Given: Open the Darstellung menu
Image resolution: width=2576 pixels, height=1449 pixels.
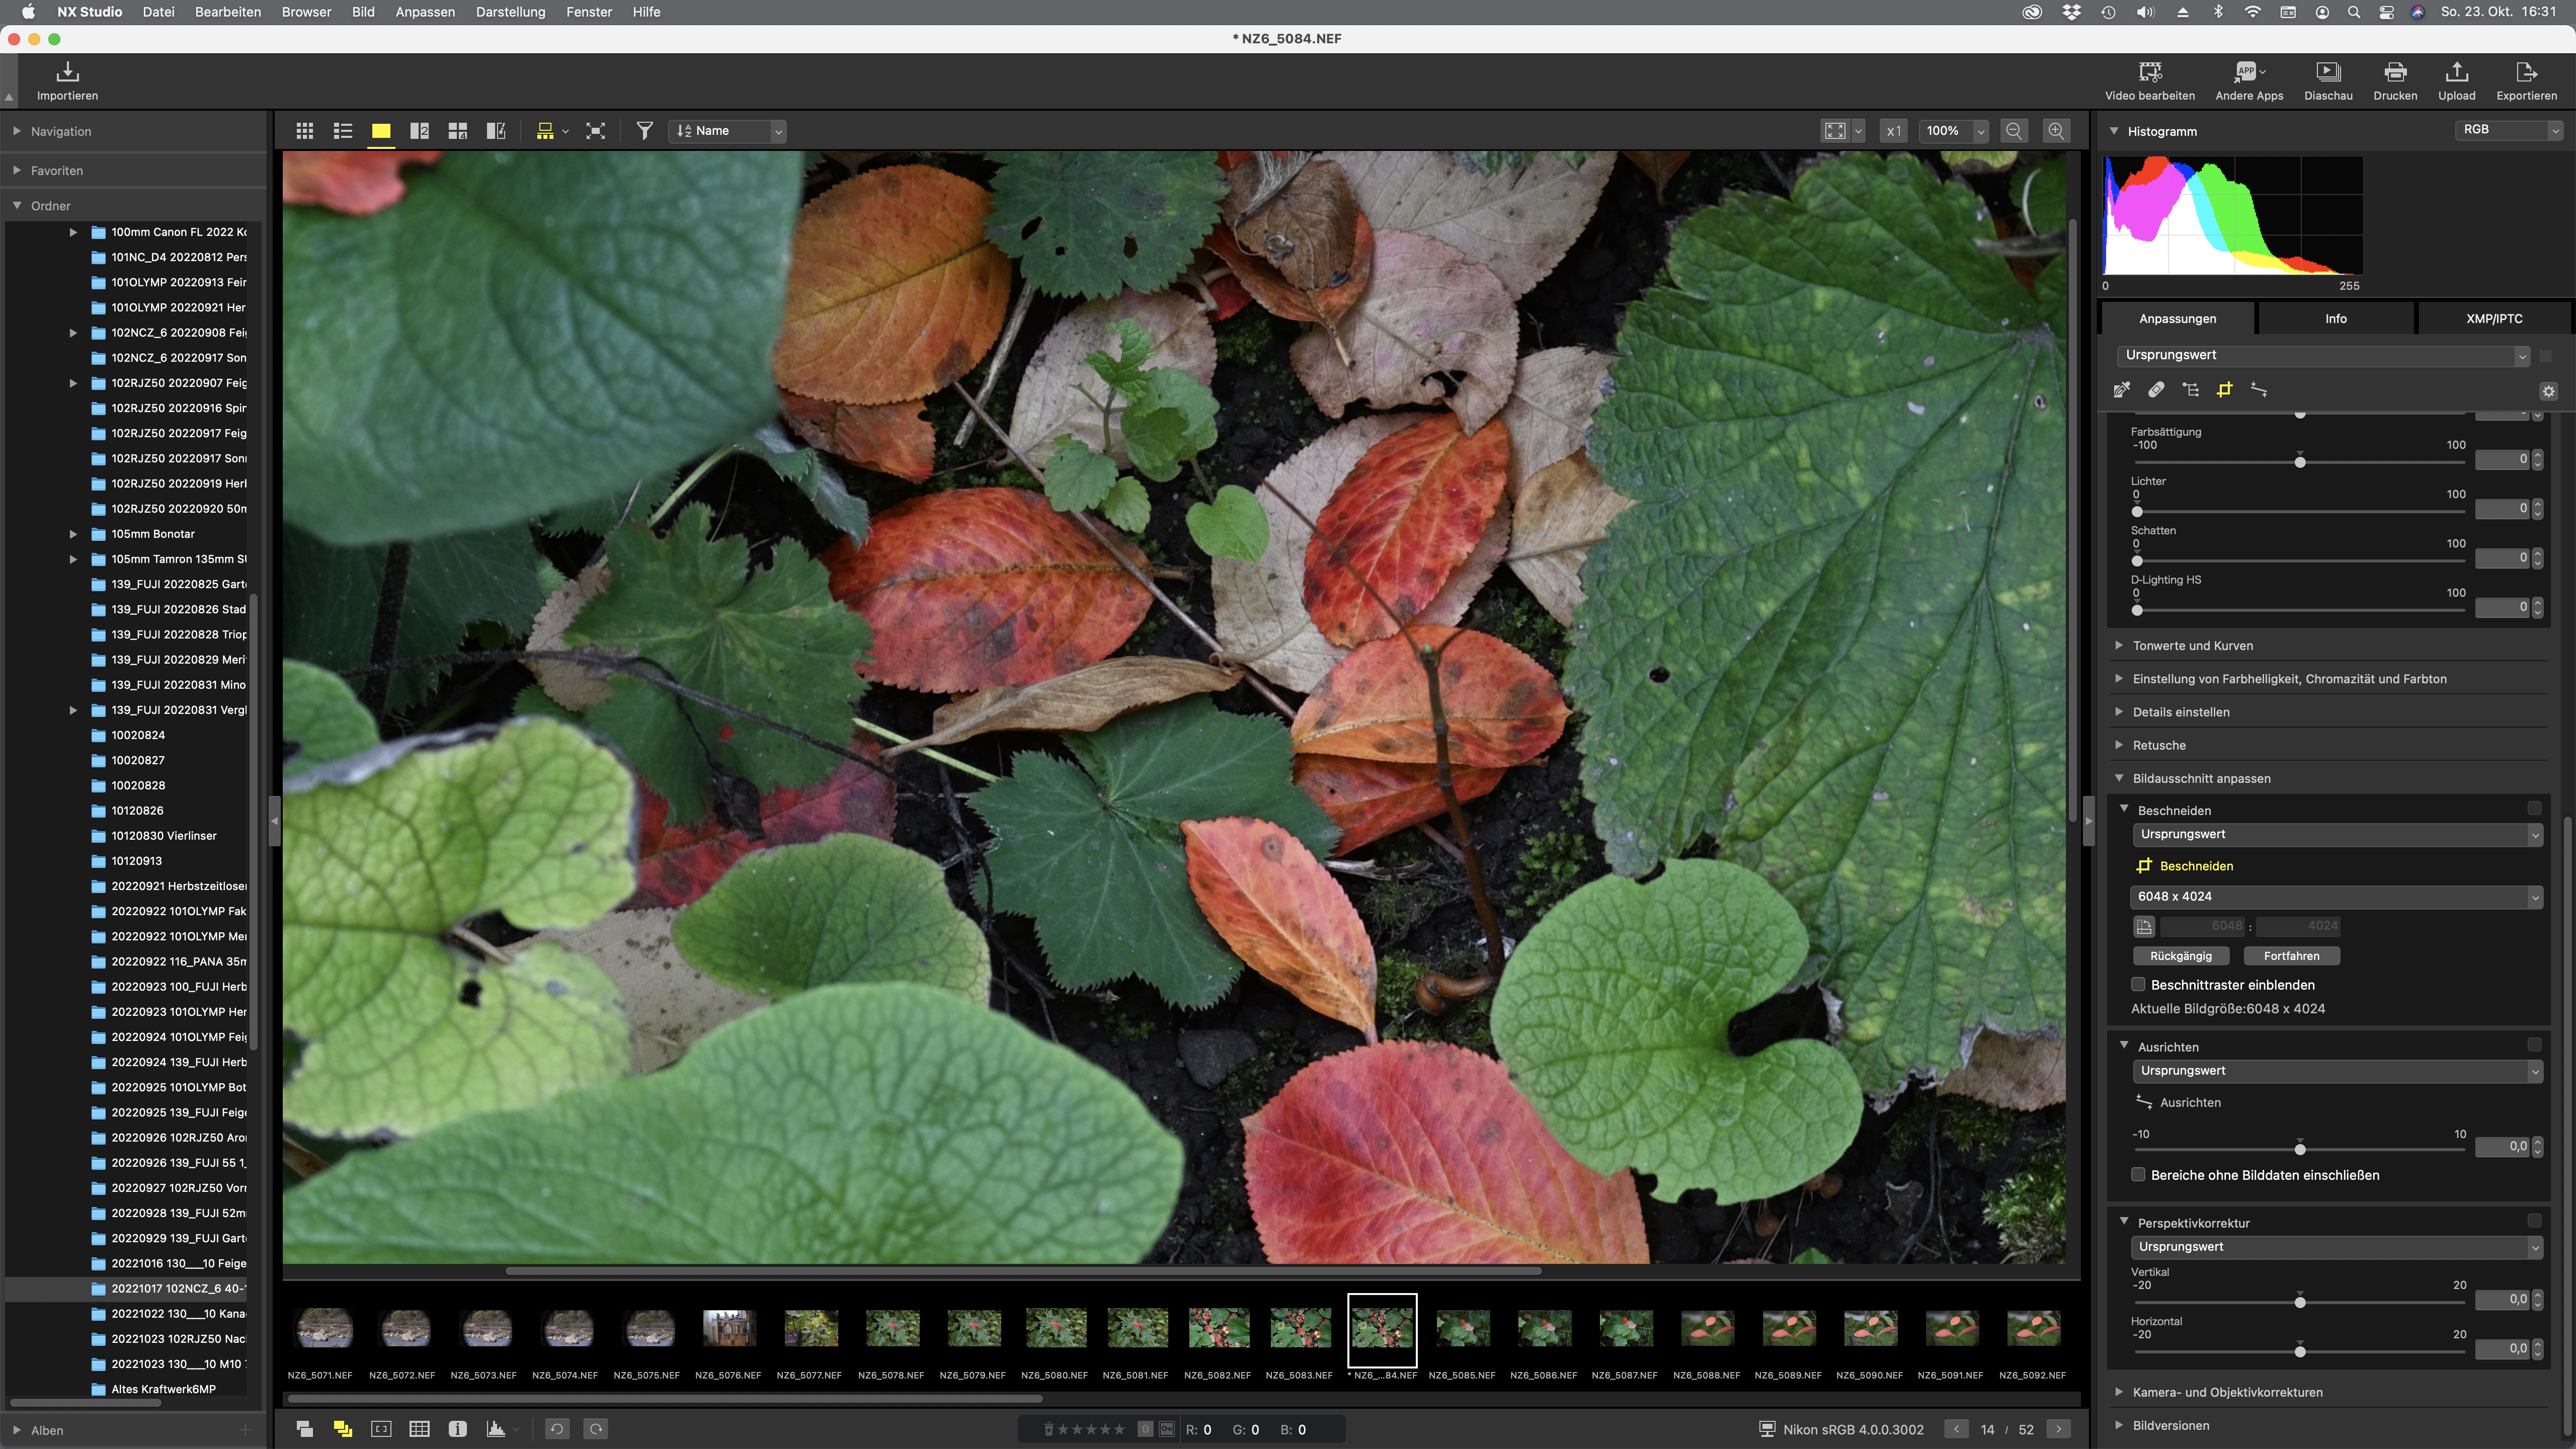Looking at the screenshot, I should pos(510,12).
